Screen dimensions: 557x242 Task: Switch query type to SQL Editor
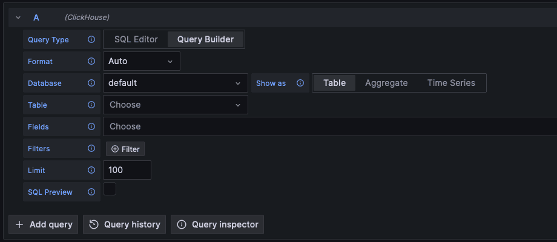[x=136, y=40]
